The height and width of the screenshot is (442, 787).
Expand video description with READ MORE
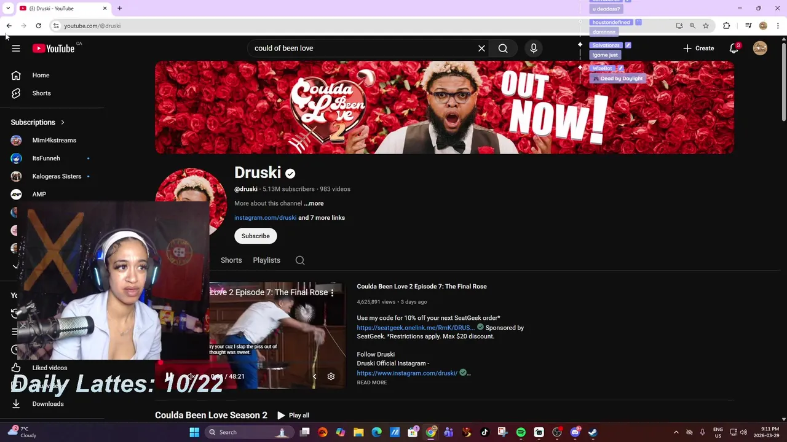click(x=372, y=382)
